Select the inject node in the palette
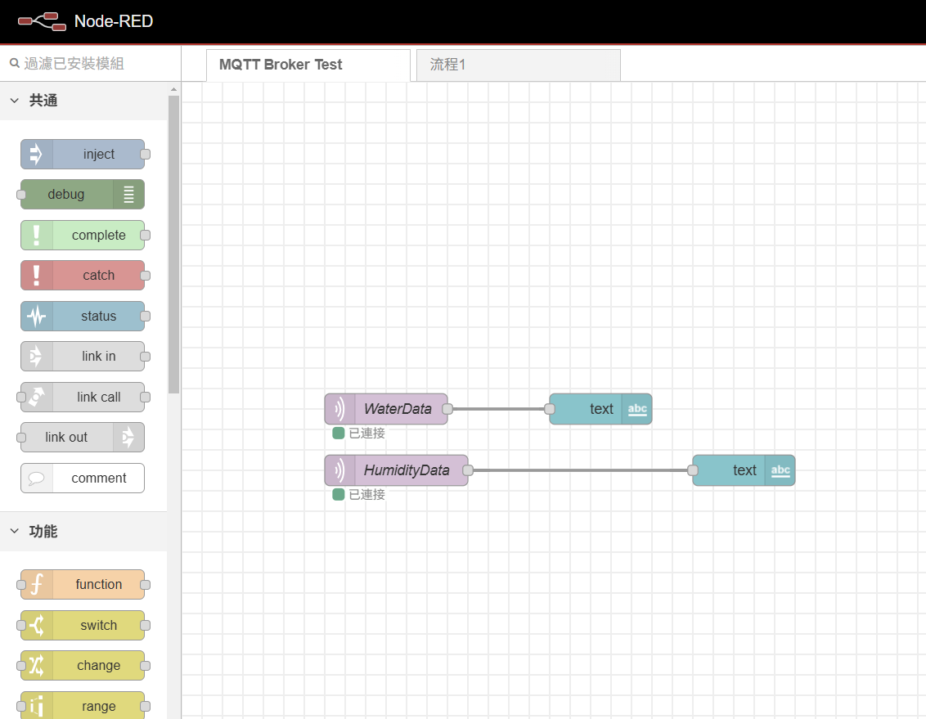Viewport: 926px width, 719px height. [x=82, y=154]
